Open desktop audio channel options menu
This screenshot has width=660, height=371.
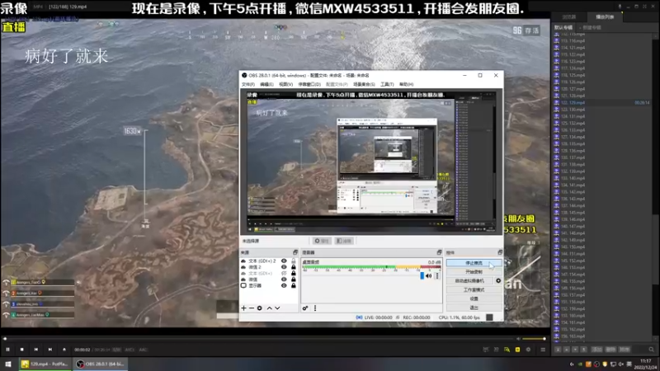click(x=437, y=276)
